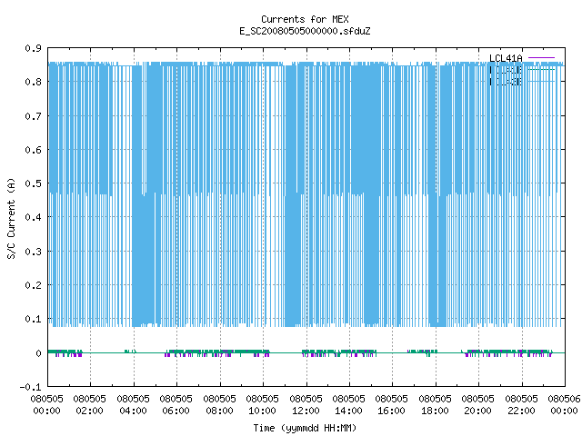
Task: Click the 'Time (yymmdd HH:MM)' x-axis label
Action: pos(305,428)
